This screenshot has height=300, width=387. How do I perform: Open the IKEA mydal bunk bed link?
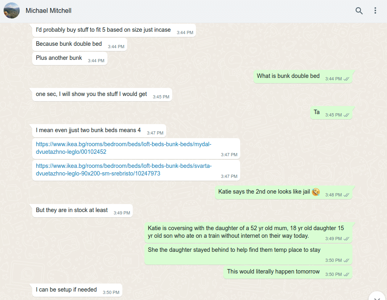[124, 148]
